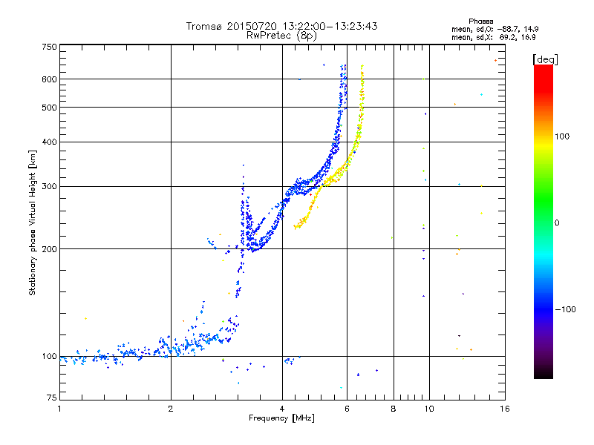This screenshot has width=594, height=445.
Task: Click the 'mean, sd,X: 89.2, 16.9' text
Action: [x=493, y=37]
